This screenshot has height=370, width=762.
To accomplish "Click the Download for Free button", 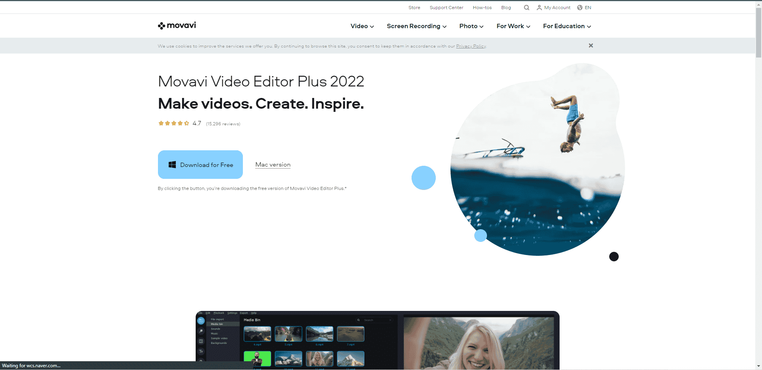I will (x=200, y=165).
